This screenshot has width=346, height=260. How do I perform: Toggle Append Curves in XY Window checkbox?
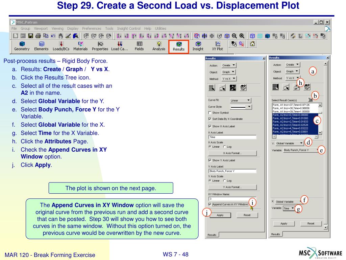pos(210,204)
